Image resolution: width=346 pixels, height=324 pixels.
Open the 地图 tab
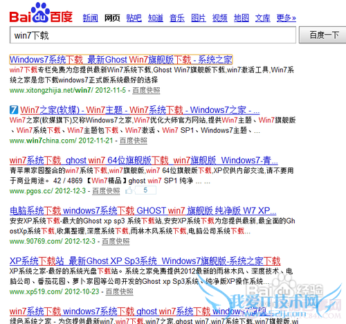(x=242, y=18)
